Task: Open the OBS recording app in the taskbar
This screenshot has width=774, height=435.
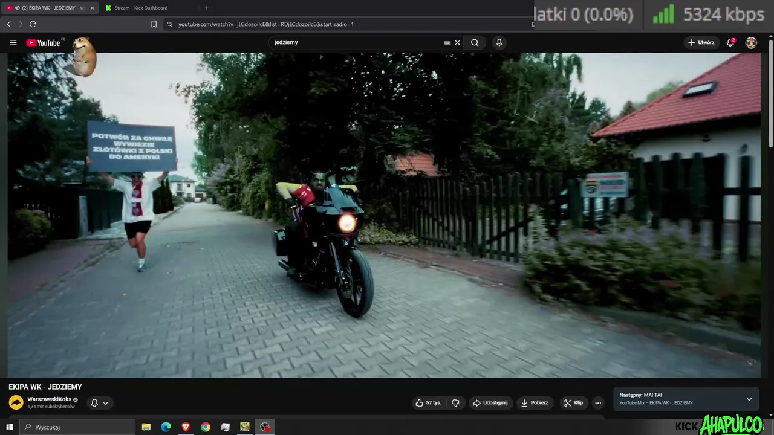Action: point(265,427)
